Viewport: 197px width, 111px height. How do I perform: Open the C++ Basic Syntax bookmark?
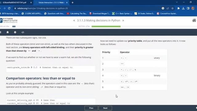point(122,14)
